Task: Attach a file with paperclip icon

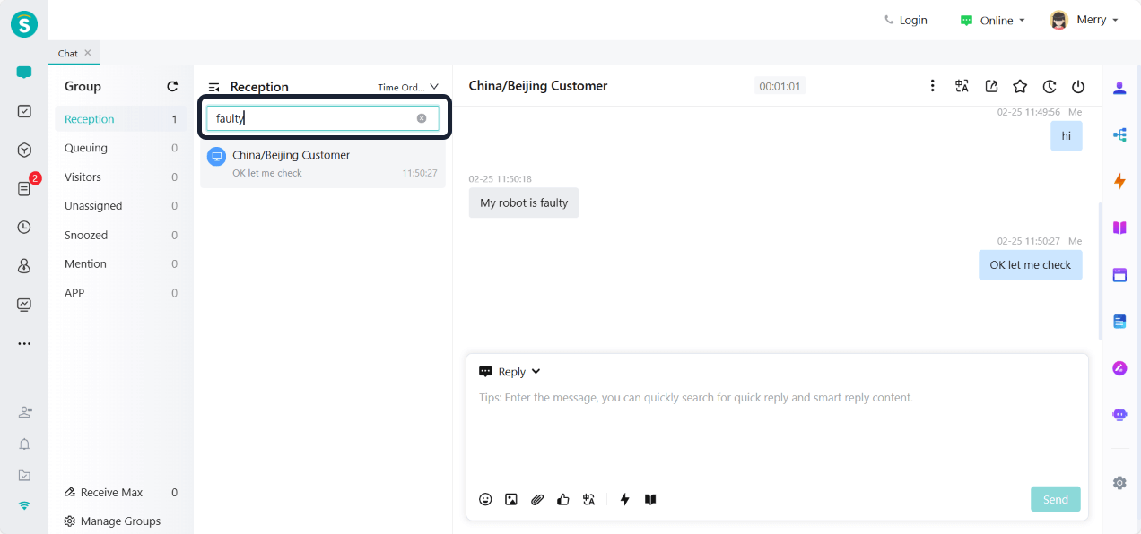Action: tap(536, 499)
